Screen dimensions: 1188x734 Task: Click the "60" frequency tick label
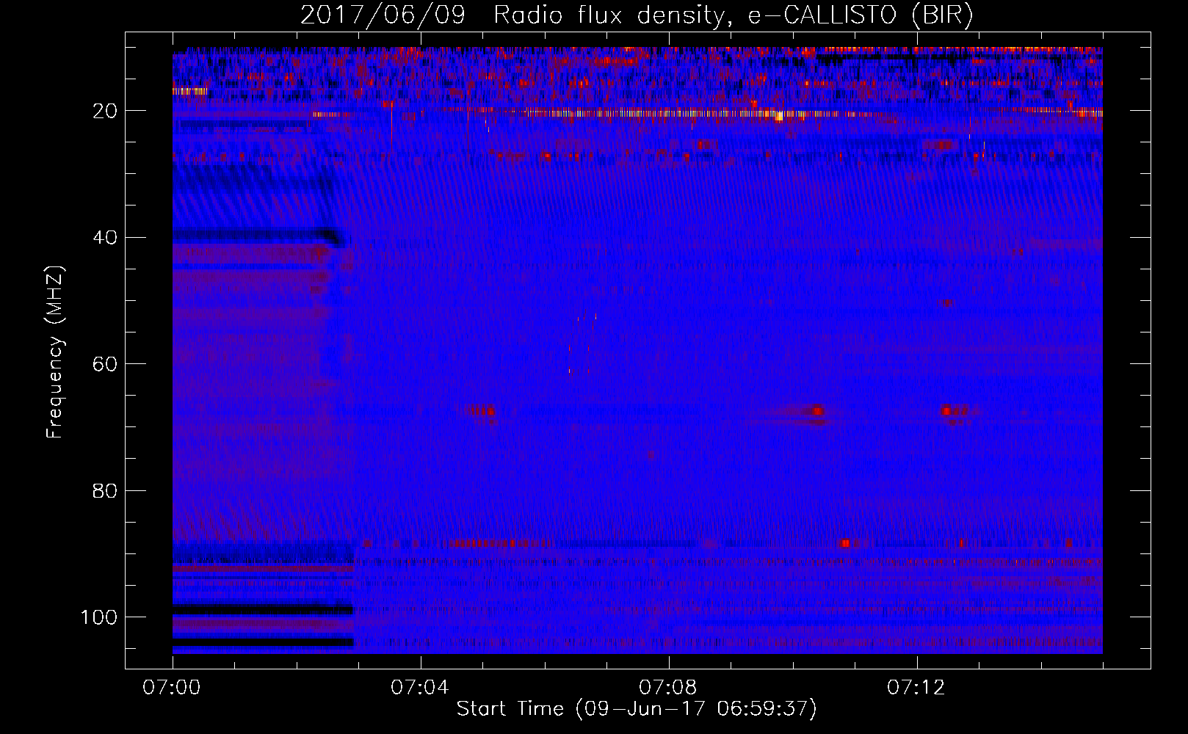(x=105, y=364)
